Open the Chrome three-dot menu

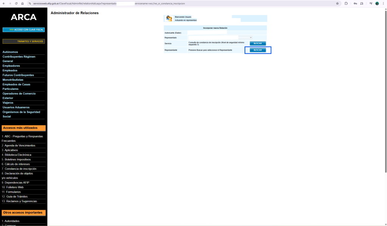click(x=383, y=3)
